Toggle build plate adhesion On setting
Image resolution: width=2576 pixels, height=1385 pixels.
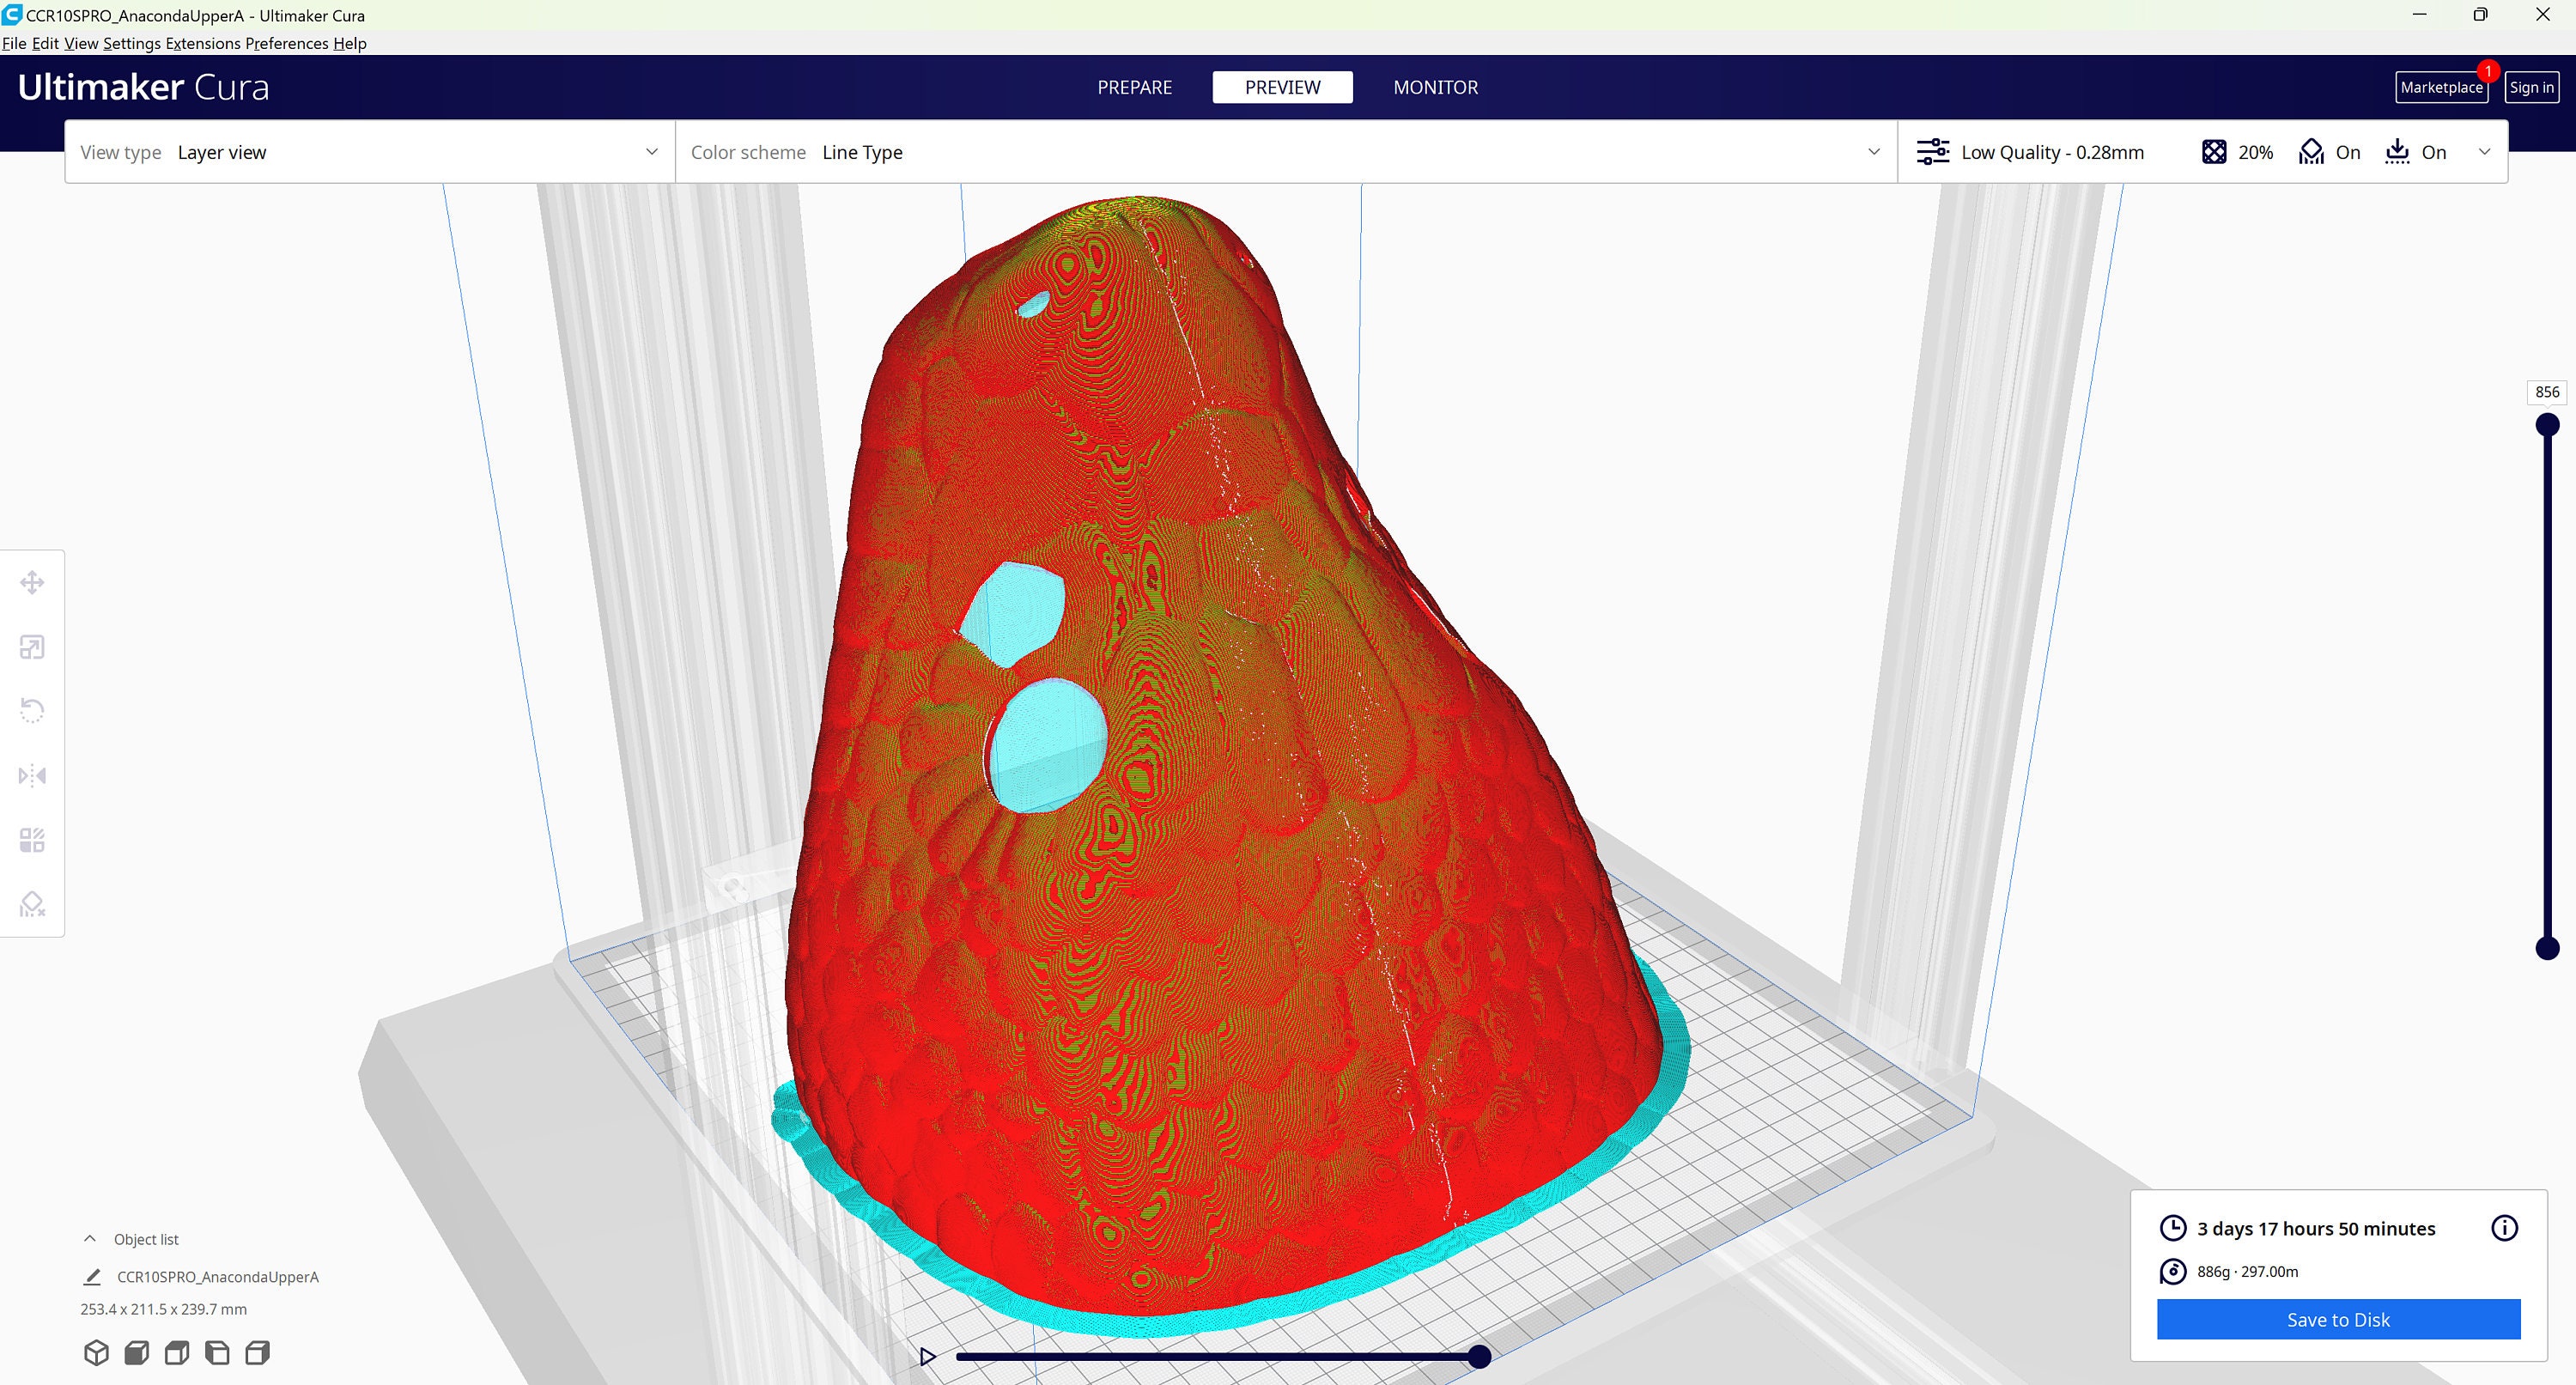click(2416, 151)
